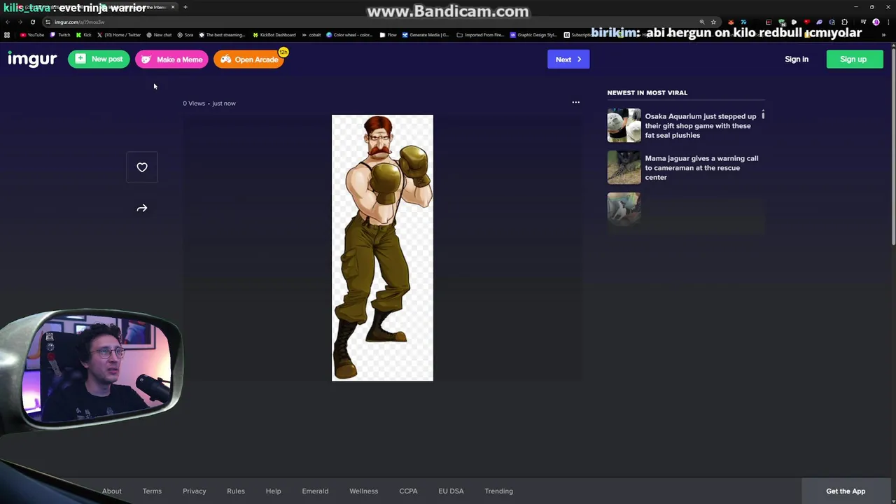Screen dimensions: 896x504
Task: Click the NEWEST IN MOST VIRAL heading
Action: click(647, 92)
